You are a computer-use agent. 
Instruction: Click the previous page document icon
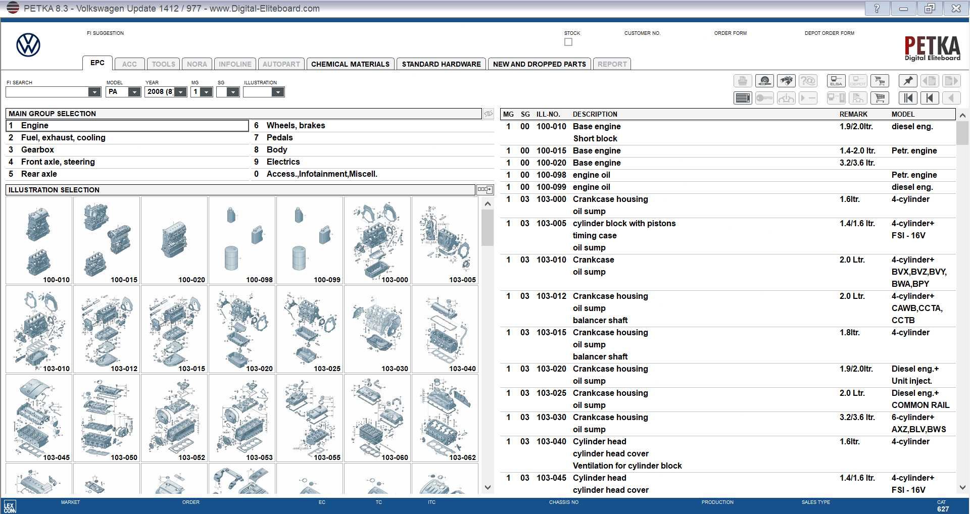(x=930, y=81)
